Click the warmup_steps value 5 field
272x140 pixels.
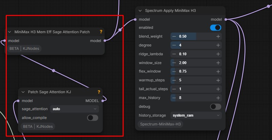(x=196, y=80)
